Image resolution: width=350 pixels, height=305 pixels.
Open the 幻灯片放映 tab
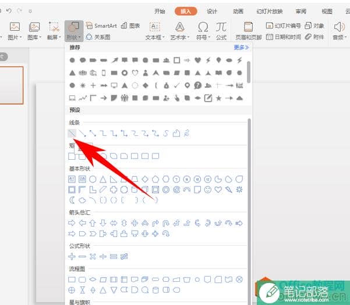tap(270, 11)
